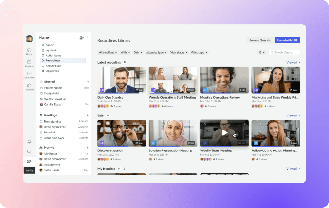Open Feedback thumbs-up icon
329x208 pixels.
pyautogui.click(x=29, y=86)
